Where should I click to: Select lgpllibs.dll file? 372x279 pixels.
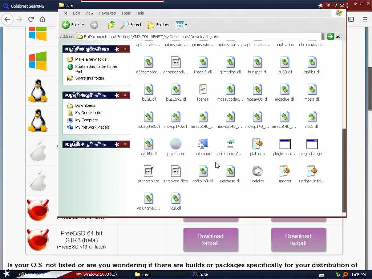pyautogui.click(x=312, y=62)
